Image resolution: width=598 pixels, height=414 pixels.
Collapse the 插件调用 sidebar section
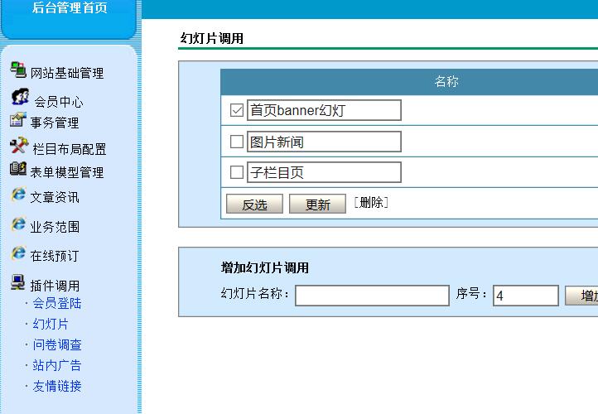(x=55, y=286)
